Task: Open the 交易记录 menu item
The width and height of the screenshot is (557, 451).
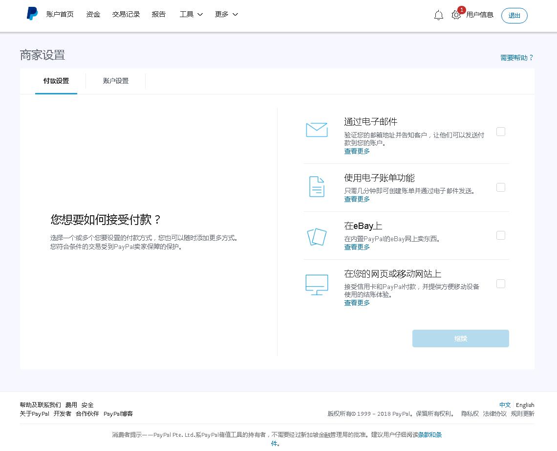Action: [x=126, y=14]
